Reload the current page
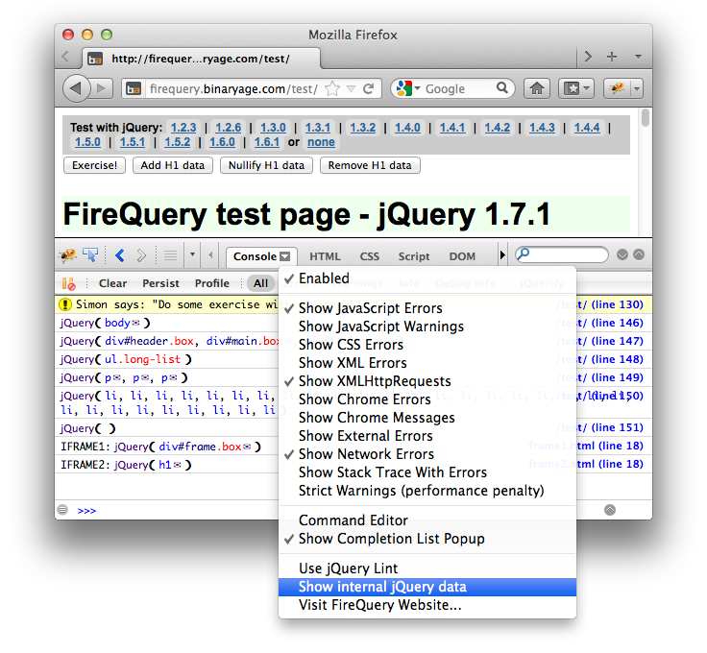The width and height of the screenshot is (707, 653). (368, 88)
